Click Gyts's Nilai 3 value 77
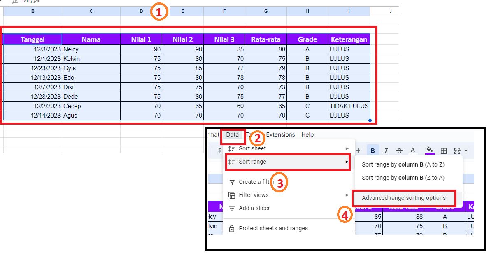The image size is (489, 257). pos(224,68)
